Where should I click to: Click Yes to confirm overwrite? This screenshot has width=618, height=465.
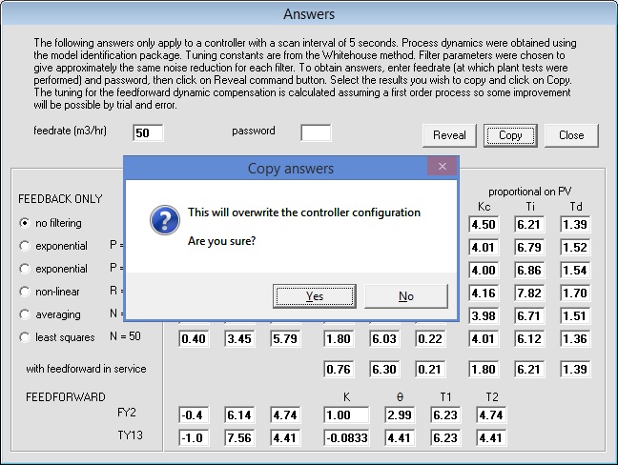314,296
